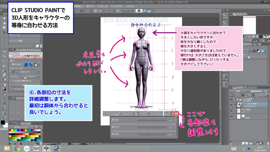Click place on ground icon in launcher

pos(127,114)
